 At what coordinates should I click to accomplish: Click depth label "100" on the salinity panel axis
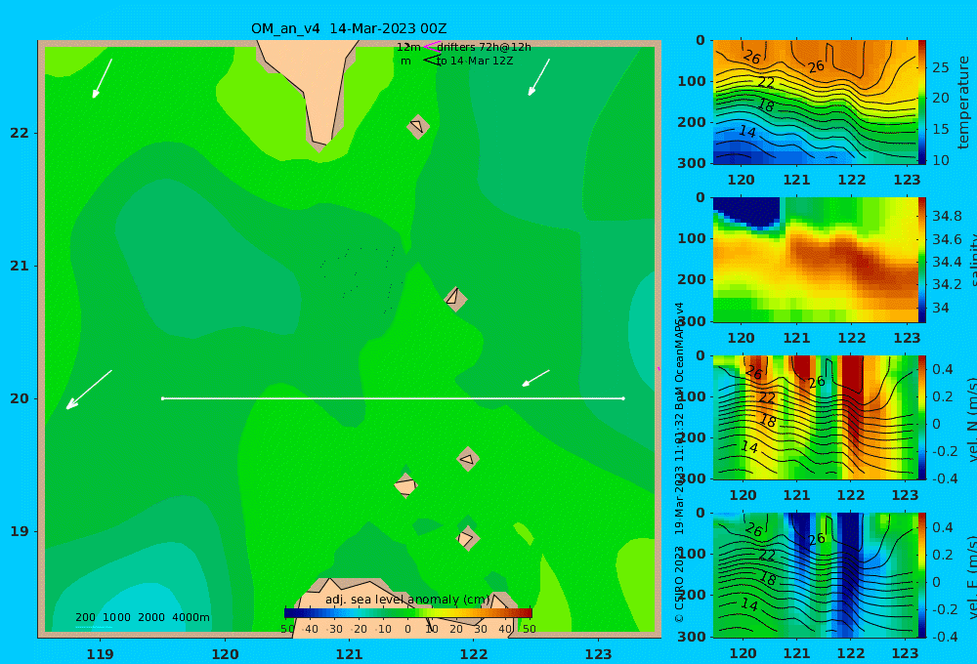click(x=692, y=238)
